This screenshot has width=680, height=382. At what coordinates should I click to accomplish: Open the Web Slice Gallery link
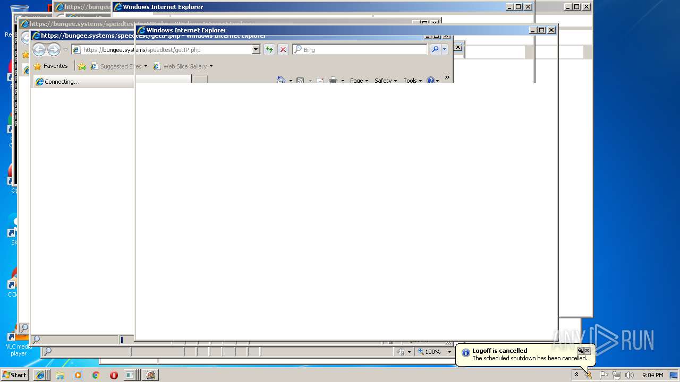180,66
